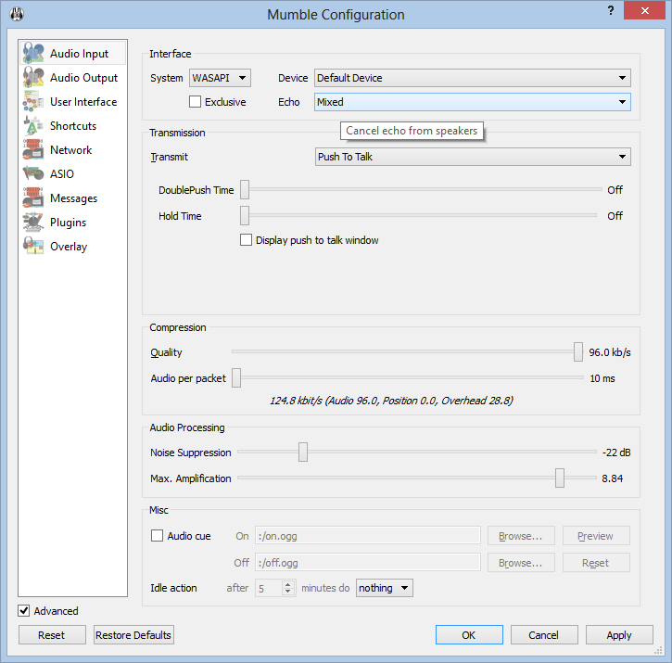Open the Idle action 'nothing' dropdown
The height and width of the screenshot is (663, 672).
[384, 588]
